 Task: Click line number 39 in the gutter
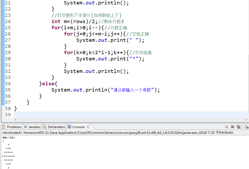pyautogui.click(x=8, y=115)
